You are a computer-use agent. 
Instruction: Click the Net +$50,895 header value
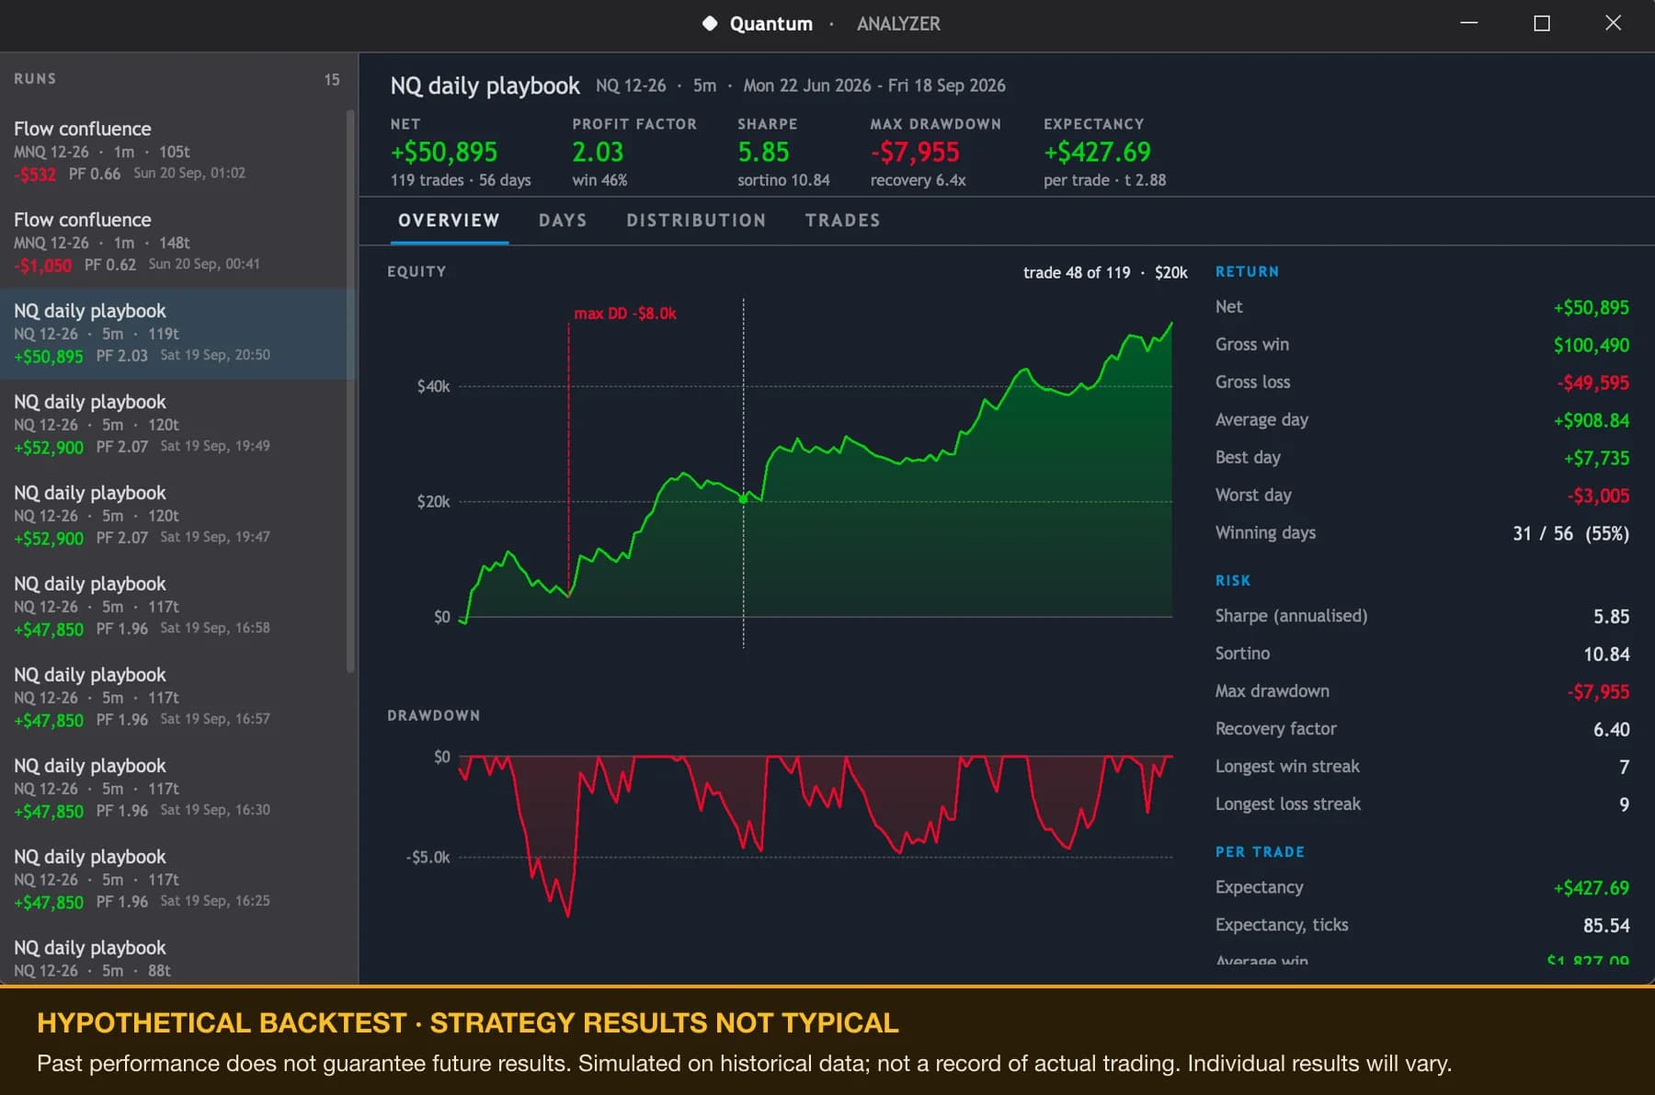click(444, 152)
